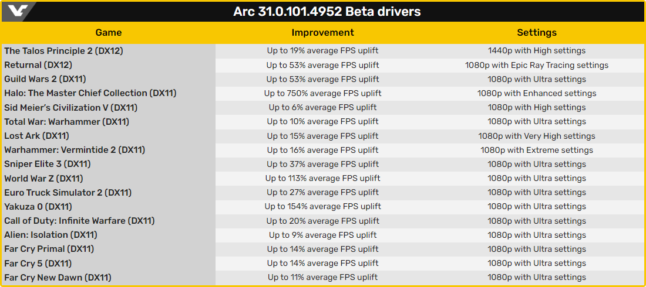Click 1080p with Epic Ray Tracing settings

536,65
